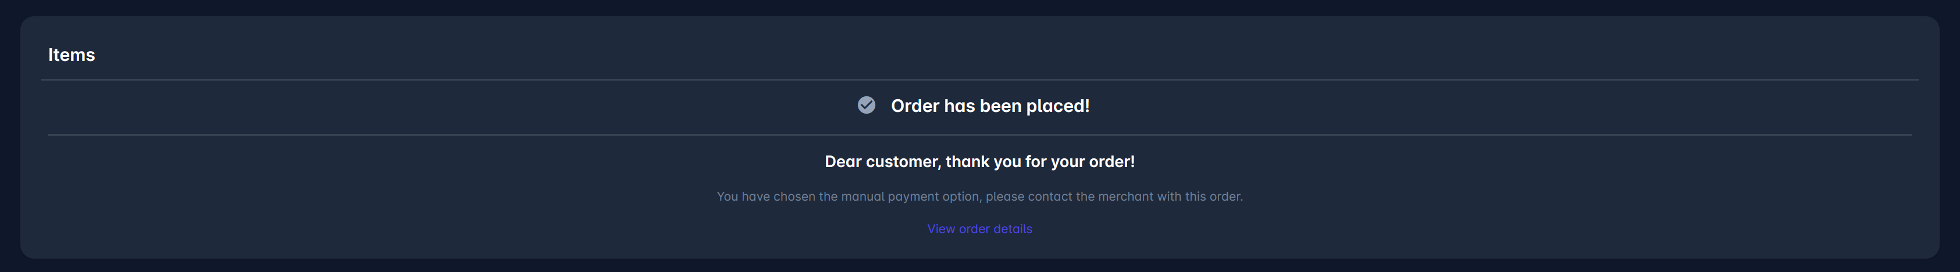Click the words "with this order." in the paragraph

click(x=1200, y=196)
